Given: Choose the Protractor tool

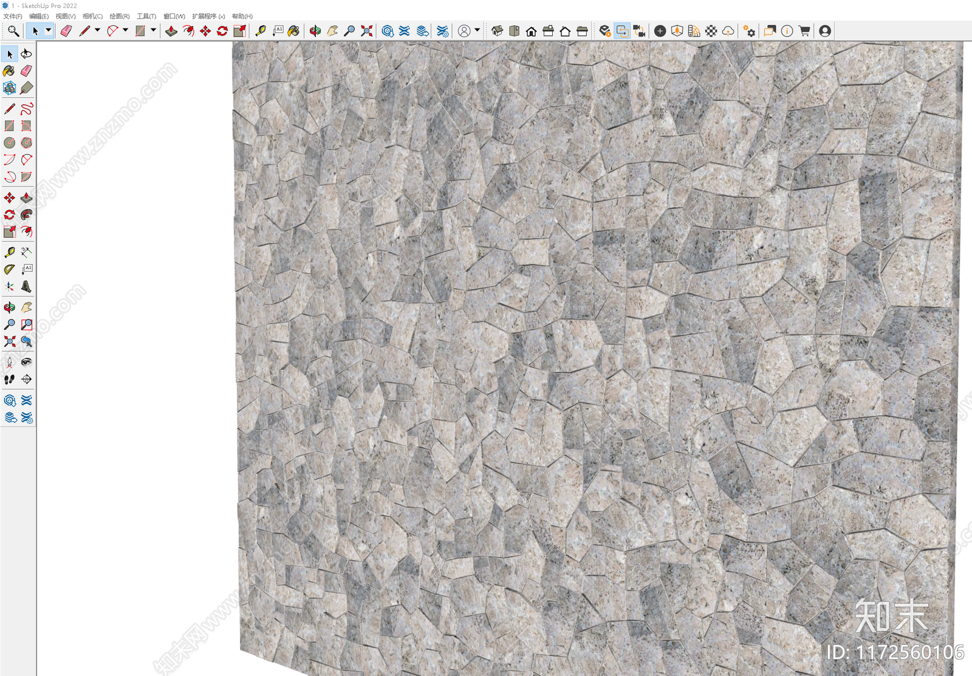Looking at the screenshot, I should (x=9, y=269).
